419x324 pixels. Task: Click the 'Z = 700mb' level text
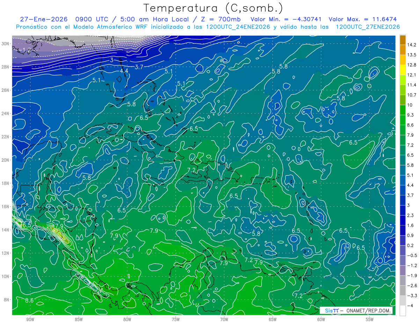[221, 20]
